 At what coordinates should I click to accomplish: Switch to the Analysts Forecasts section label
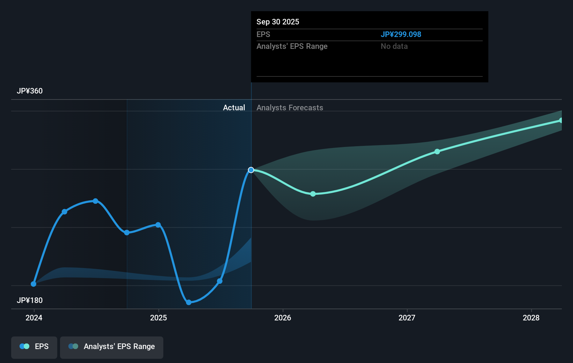pyautogui.click(x=290, y=108)
